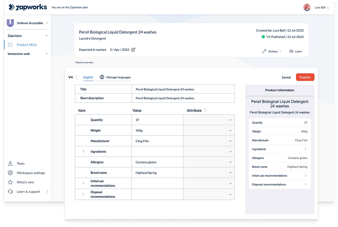Screen dimensions: 338x227
Task: Edit Allergens value Contains gluten
Action: click(x=157, y=162)
